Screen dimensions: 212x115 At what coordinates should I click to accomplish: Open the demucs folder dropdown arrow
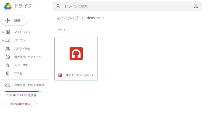(103, 18)
